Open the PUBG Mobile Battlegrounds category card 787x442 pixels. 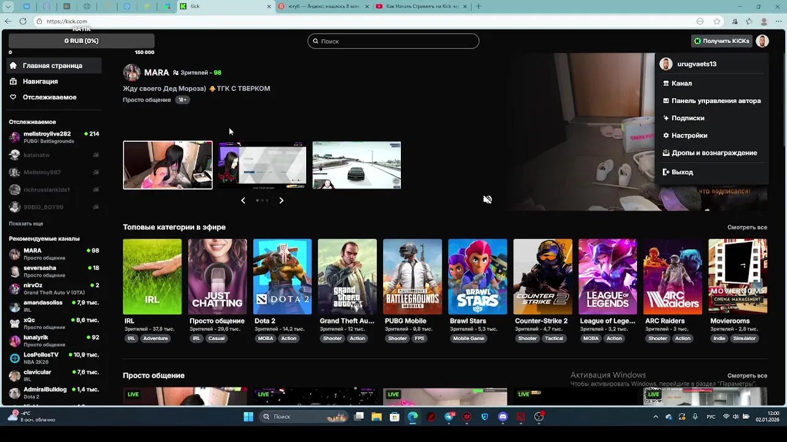pyautogui.click(x=413, y=277)
